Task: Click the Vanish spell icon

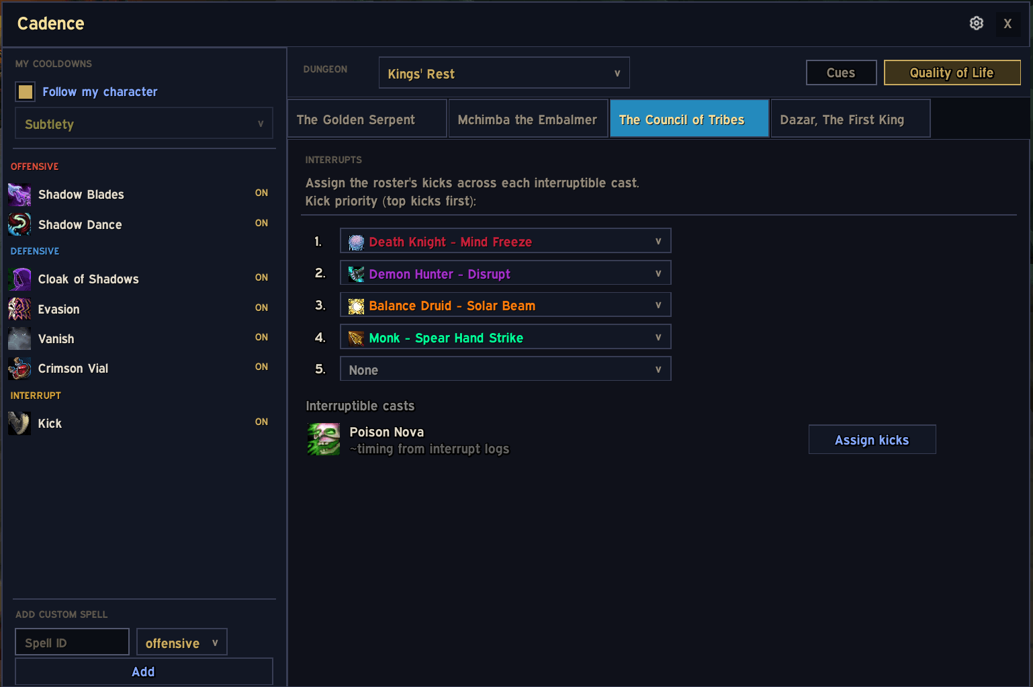Action: (x=19, y=338)
